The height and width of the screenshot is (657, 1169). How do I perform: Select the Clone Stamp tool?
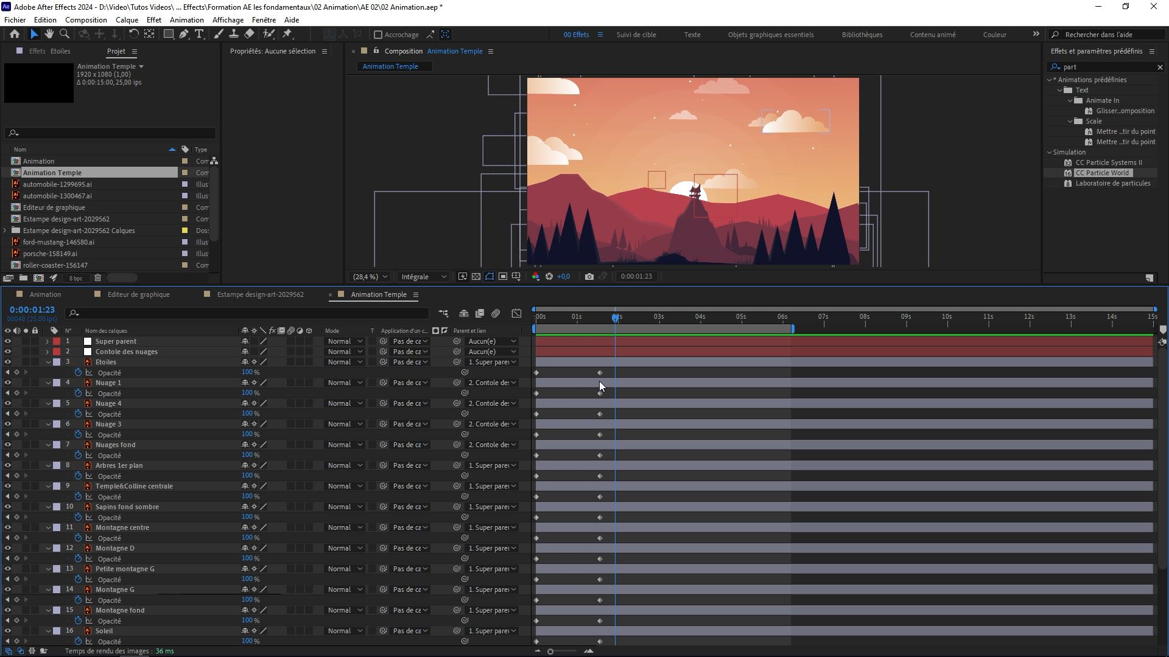pos(233,34)
